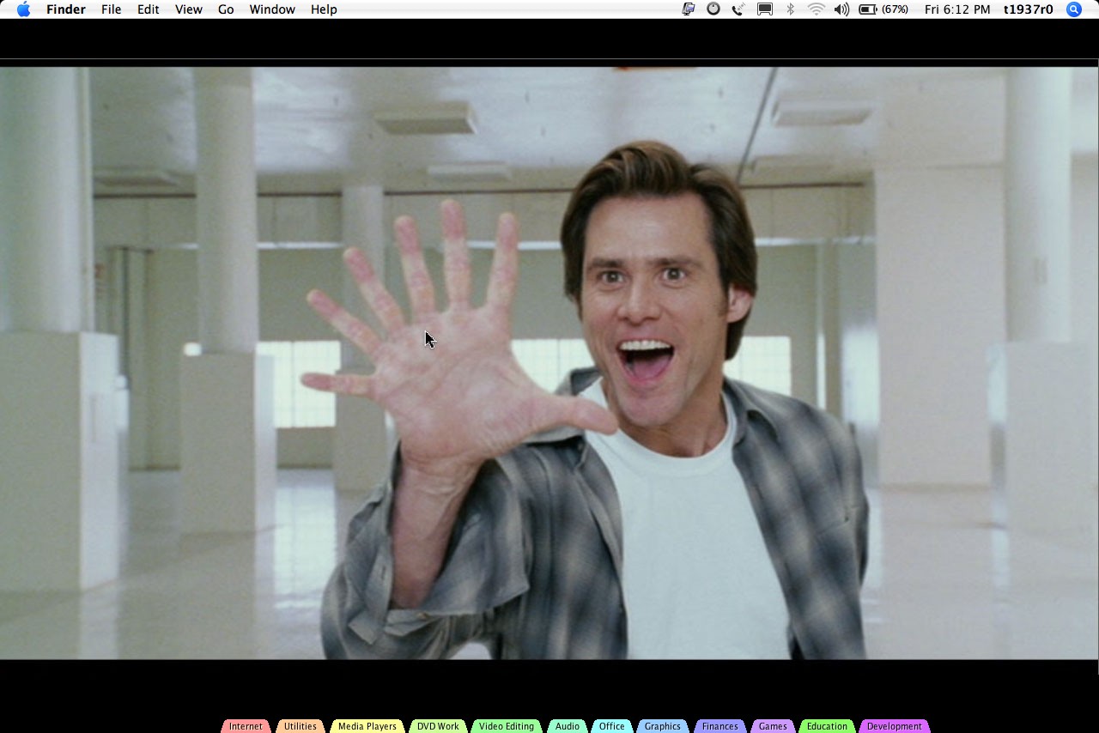This screenshot has height=733, width=1099.
Task: Open the DVD Work dock tab
Action: click(438, 726)
